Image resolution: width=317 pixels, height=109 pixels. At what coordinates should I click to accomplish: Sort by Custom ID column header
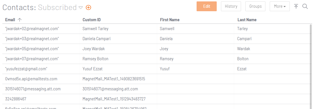92,20
